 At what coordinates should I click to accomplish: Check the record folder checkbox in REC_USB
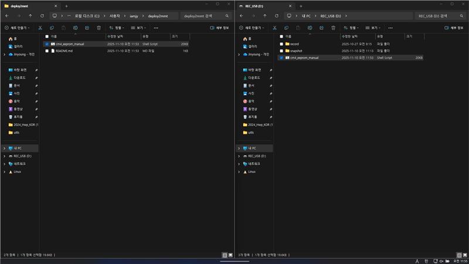point(281,44)
